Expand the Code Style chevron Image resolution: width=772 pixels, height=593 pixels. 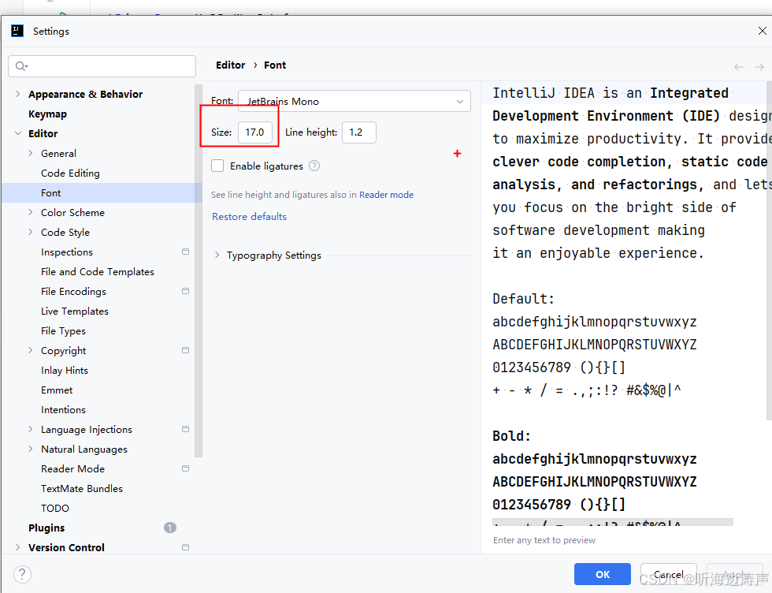[x=31, y=232]
